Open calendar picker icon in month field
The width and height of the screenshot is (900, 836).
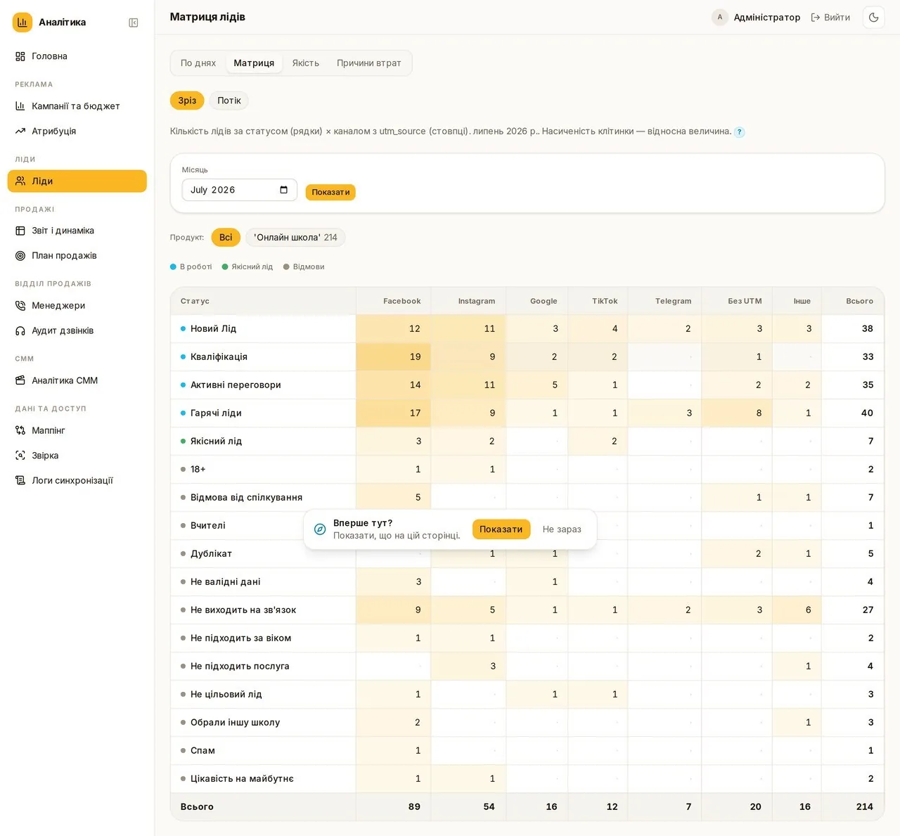tap(284, 190)
